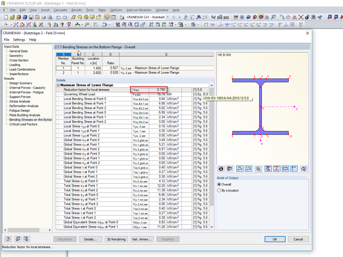
Task: Click the view in Y direction icon
Action: click(x=158, y=24)
